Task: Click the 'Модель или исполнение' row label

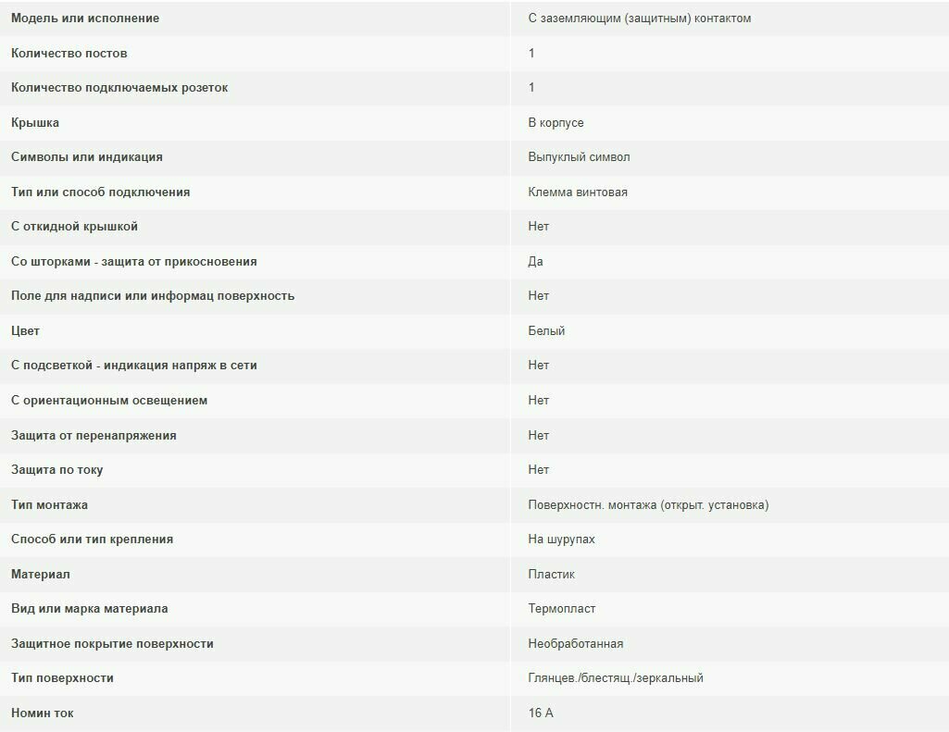Action: (85, 19)
